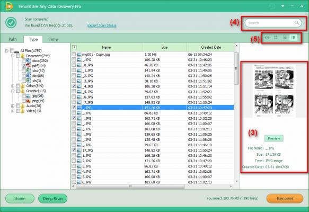Click the Home button

pyautogui.click(x=20, y=199)
